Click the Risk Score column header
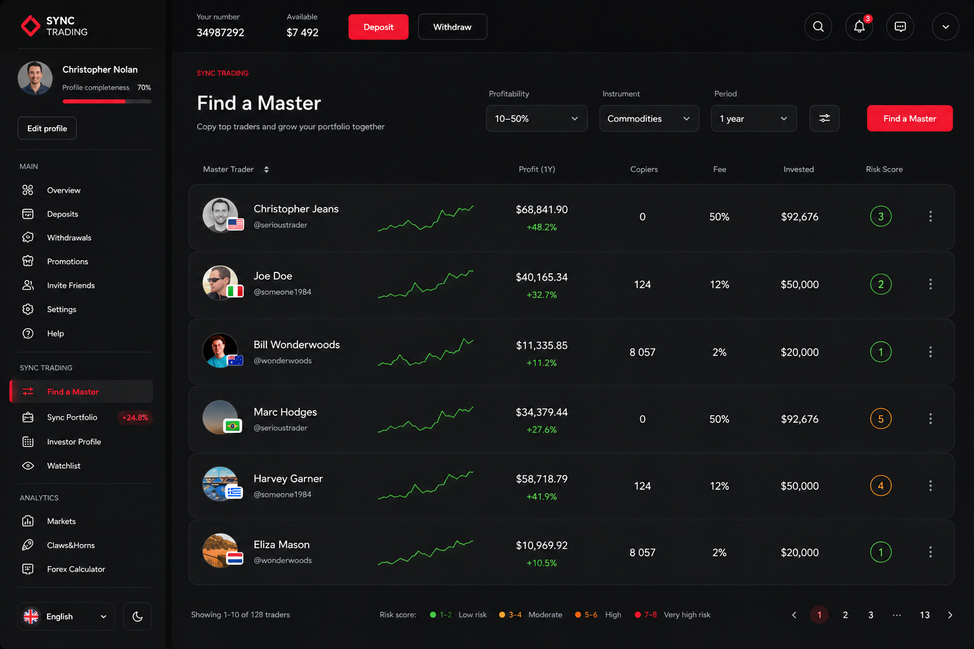974x649 pixels. tap(884, 169)
